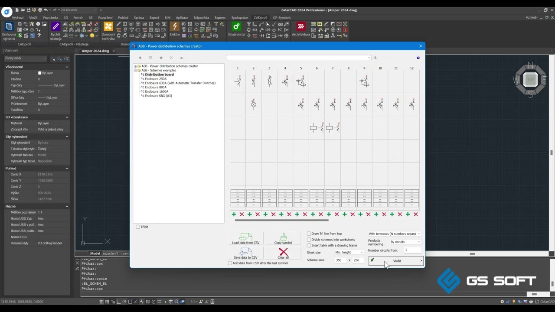
Task: Select the lamp symbol in column 2
Action: click(254, 104)
